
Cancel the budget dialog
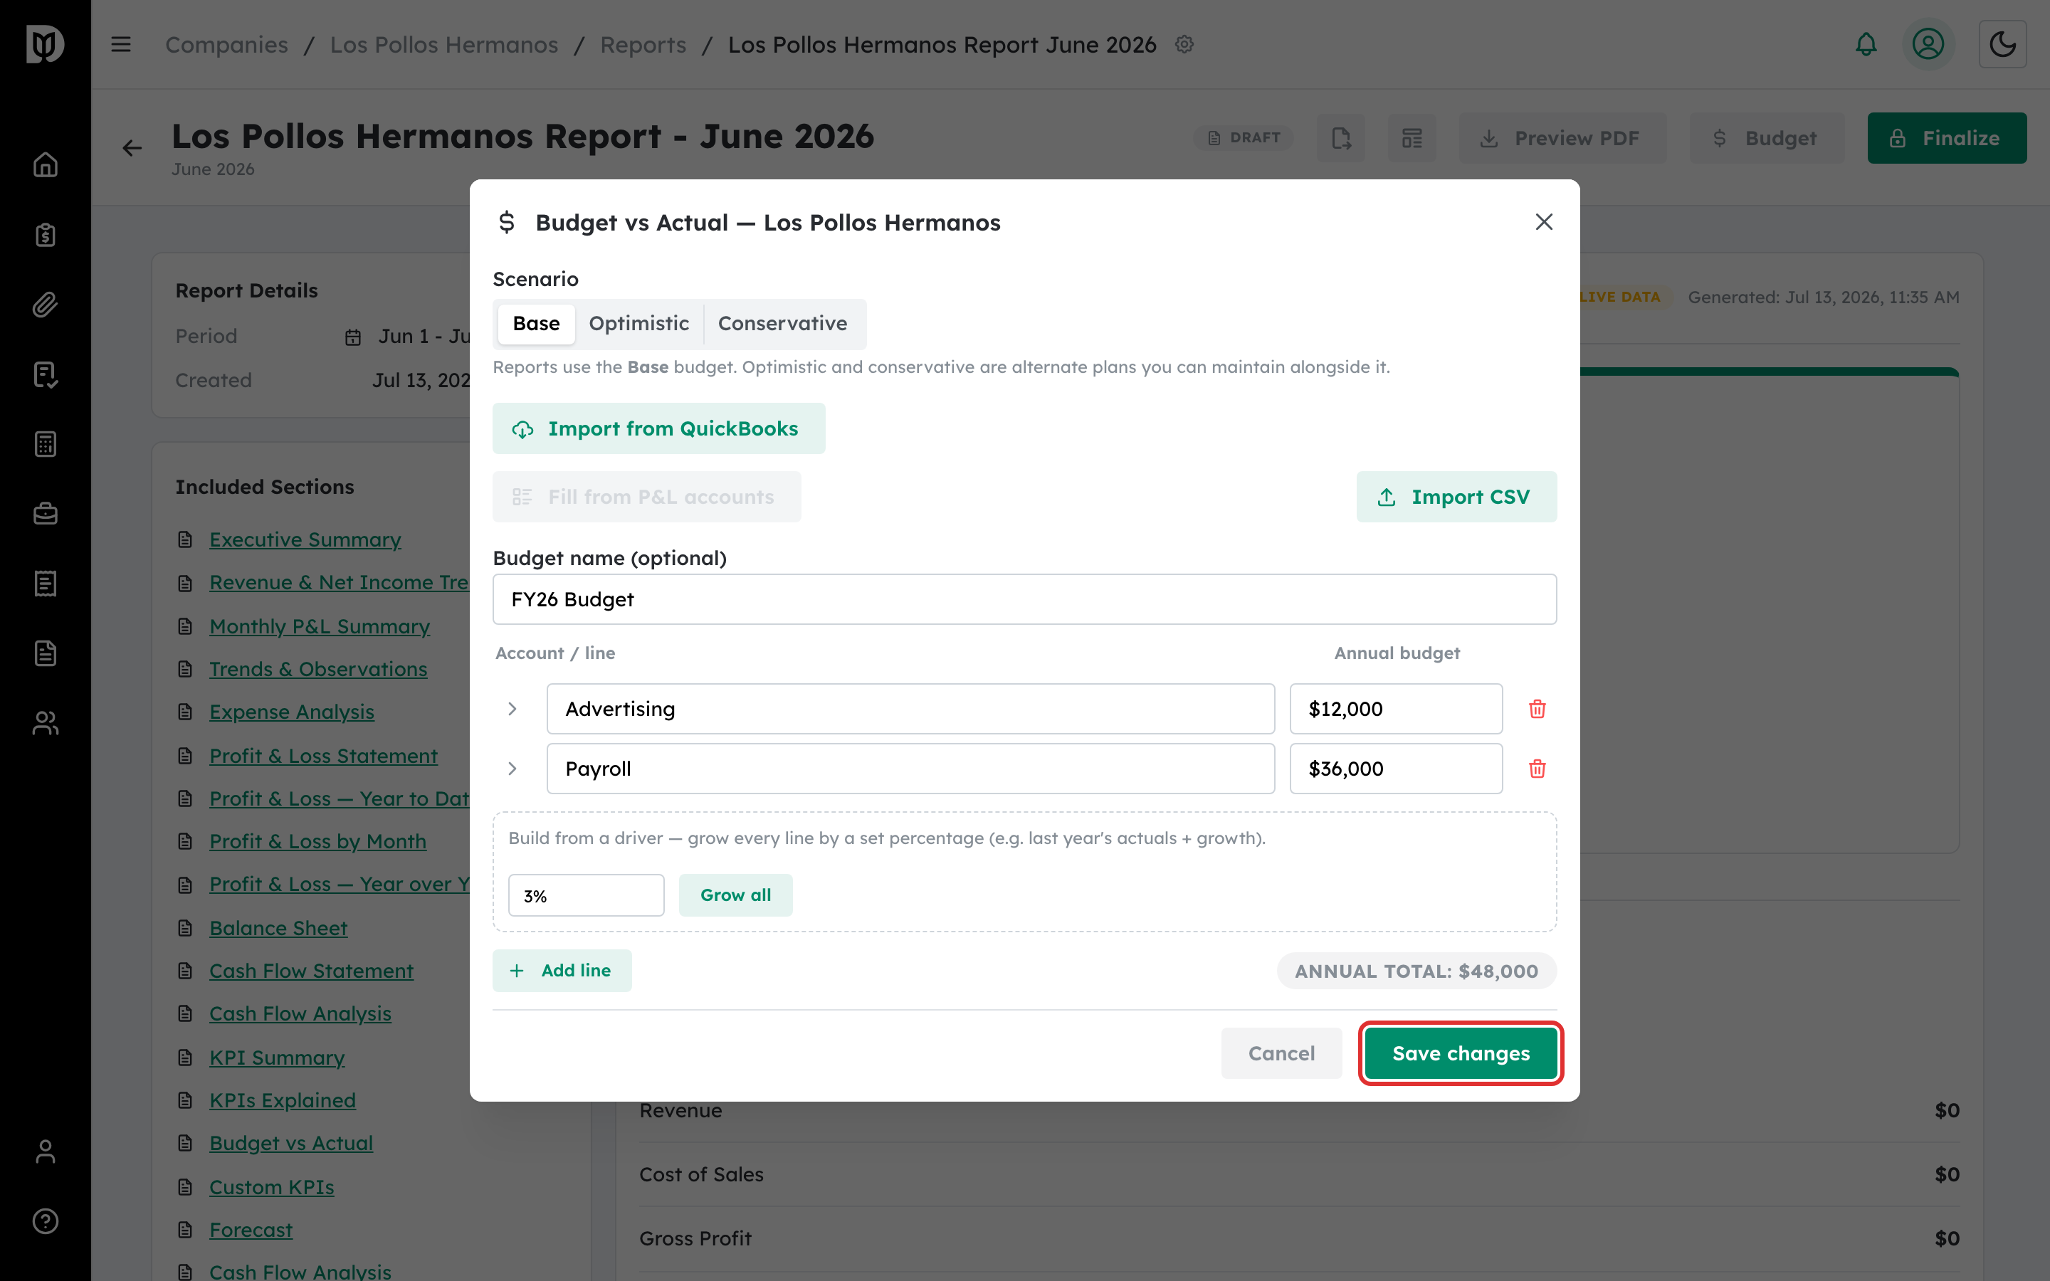click(x=1282, y=1053)
